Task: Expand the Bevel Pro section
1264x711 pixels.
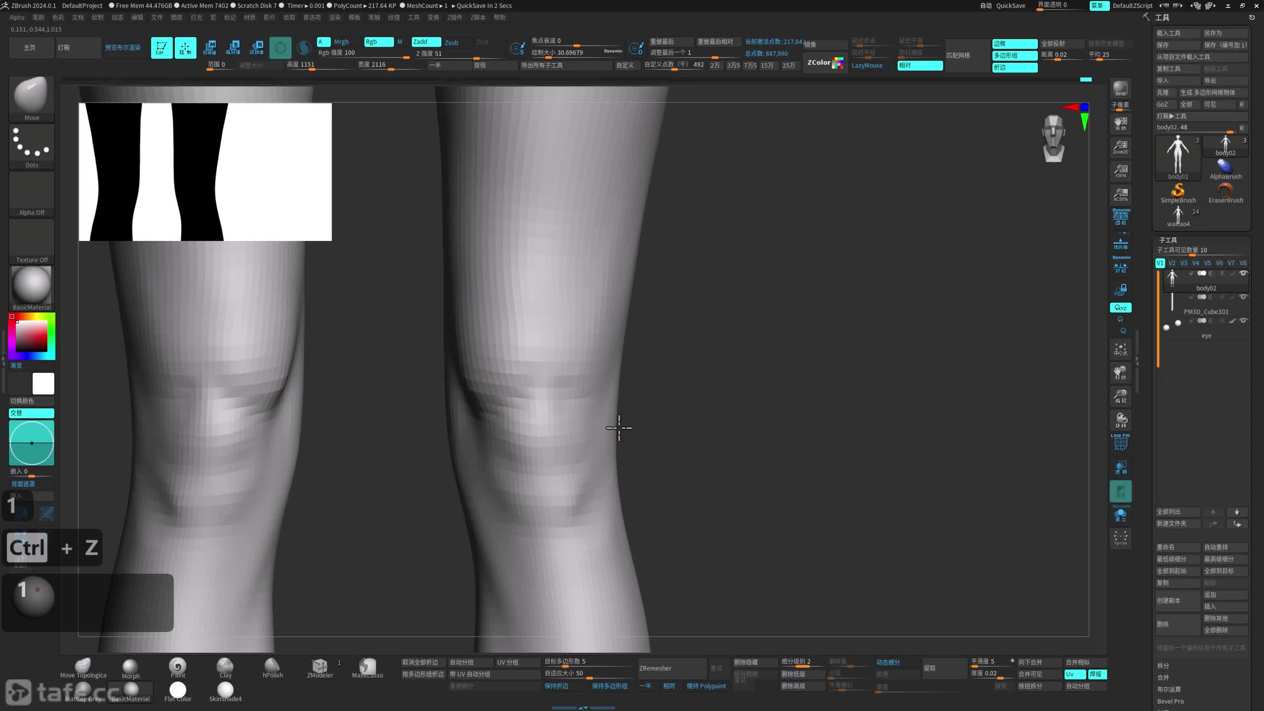Action: click(x=1170, y=701)
